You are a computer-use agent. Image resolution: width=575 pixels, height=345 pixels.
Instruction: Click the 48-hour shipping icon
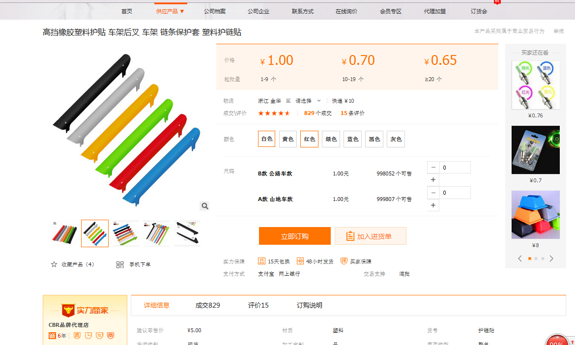point(300,261)
